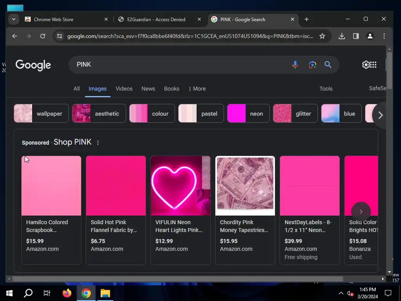This screenshot has height=301, width=401.
Task: Filter images by blue chip
Action: click(x=341, y=113)
